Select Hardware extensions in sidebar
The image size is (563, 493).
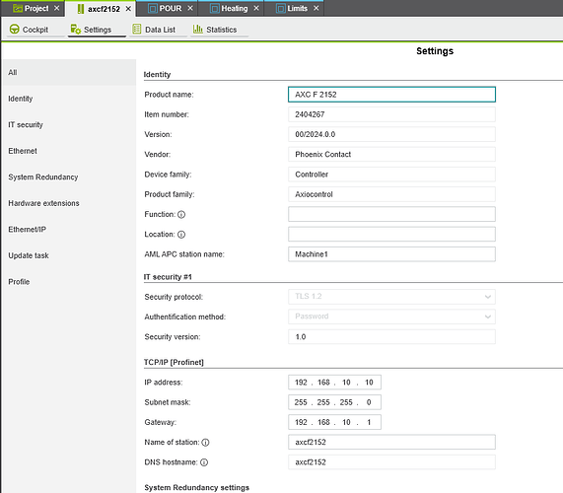[x=69, y=203]
